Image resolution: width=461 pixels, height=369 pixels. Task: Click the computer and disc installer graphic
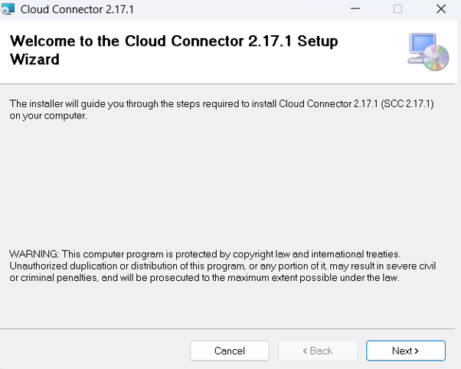(428, 52)
